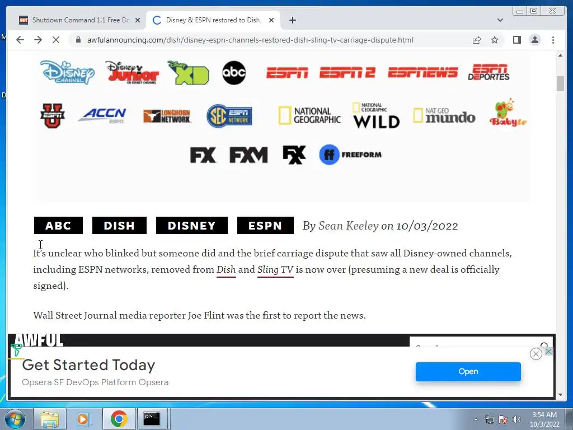Viewport: 573px width, 430px height.
Task: Open the taskbar clock and date
Action: coord(544,419)
